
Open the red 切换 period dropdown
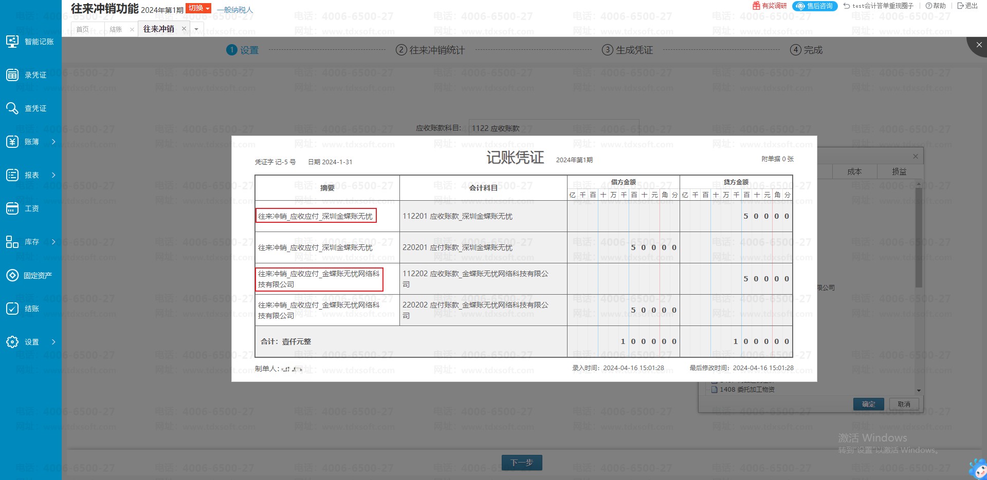click(198, 8)
